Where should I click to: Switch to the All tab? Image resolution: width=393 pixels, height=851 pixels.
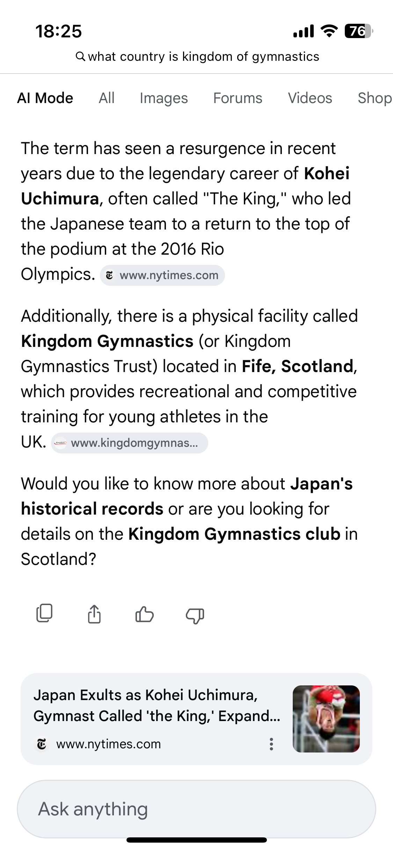(107, 98)
